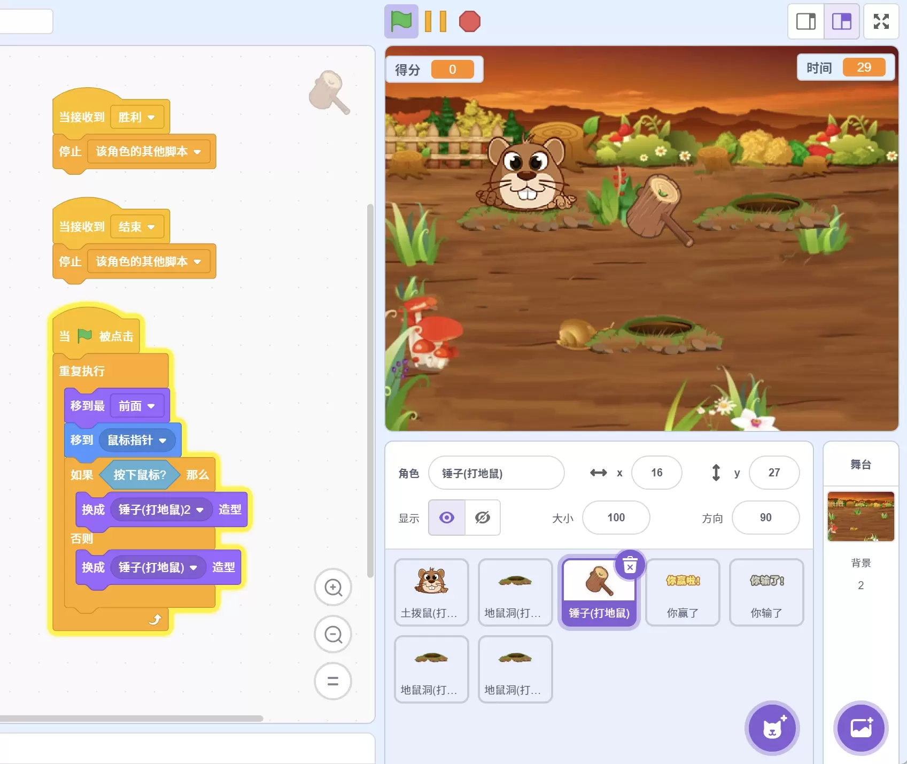Open the 锤子(打地鼠)2 costume dropdown
Viewport: 907px width, 764px height.
[161, 510]
